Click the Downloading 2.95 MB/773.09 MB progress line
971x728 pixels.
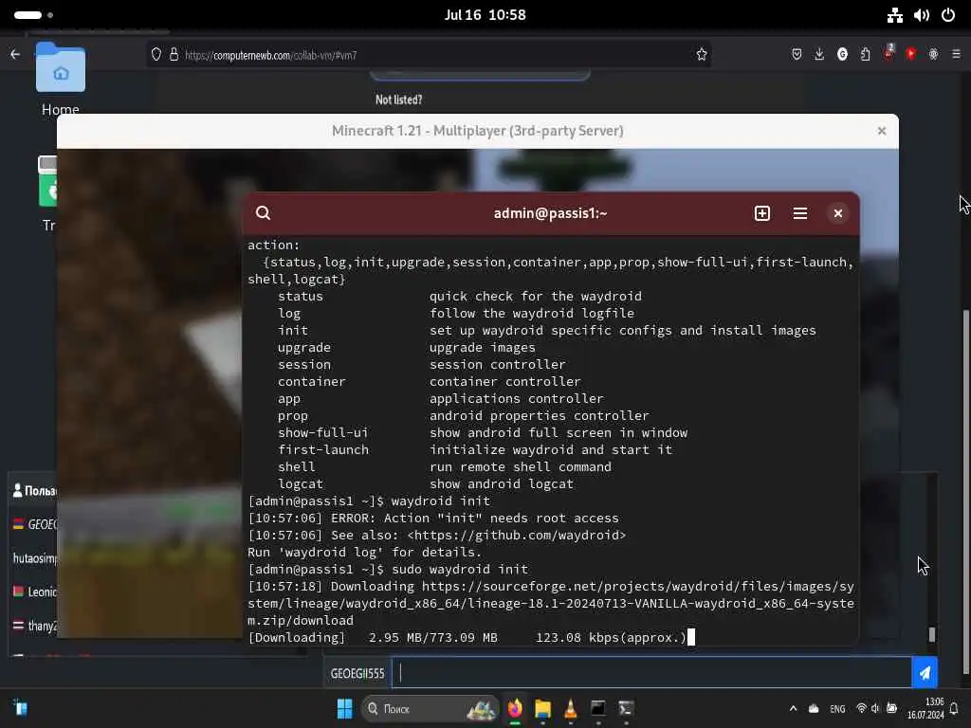point(467,637)
